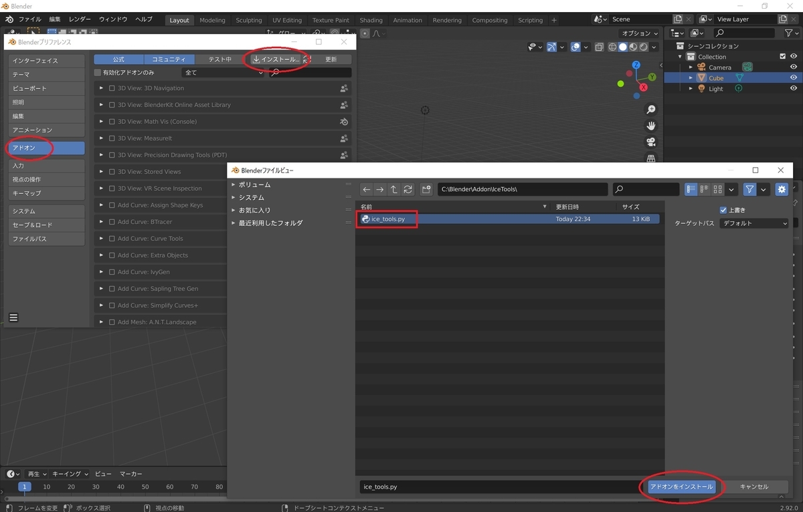Toggle Collection exclude checkbox in outliner

tap(783, 56)
